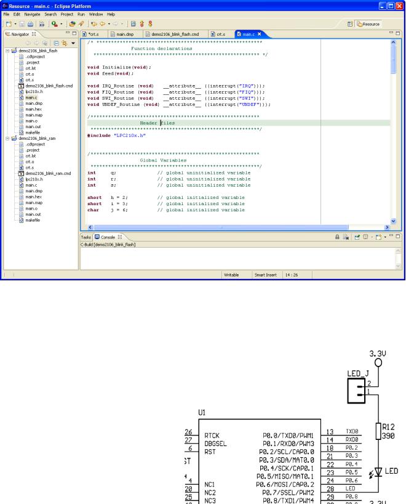Switch to the *crt.s editor tab

tap(94, 34)
